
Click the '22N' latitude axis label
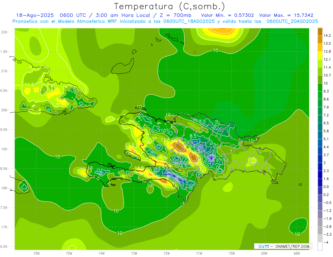[x=5, y=32]
